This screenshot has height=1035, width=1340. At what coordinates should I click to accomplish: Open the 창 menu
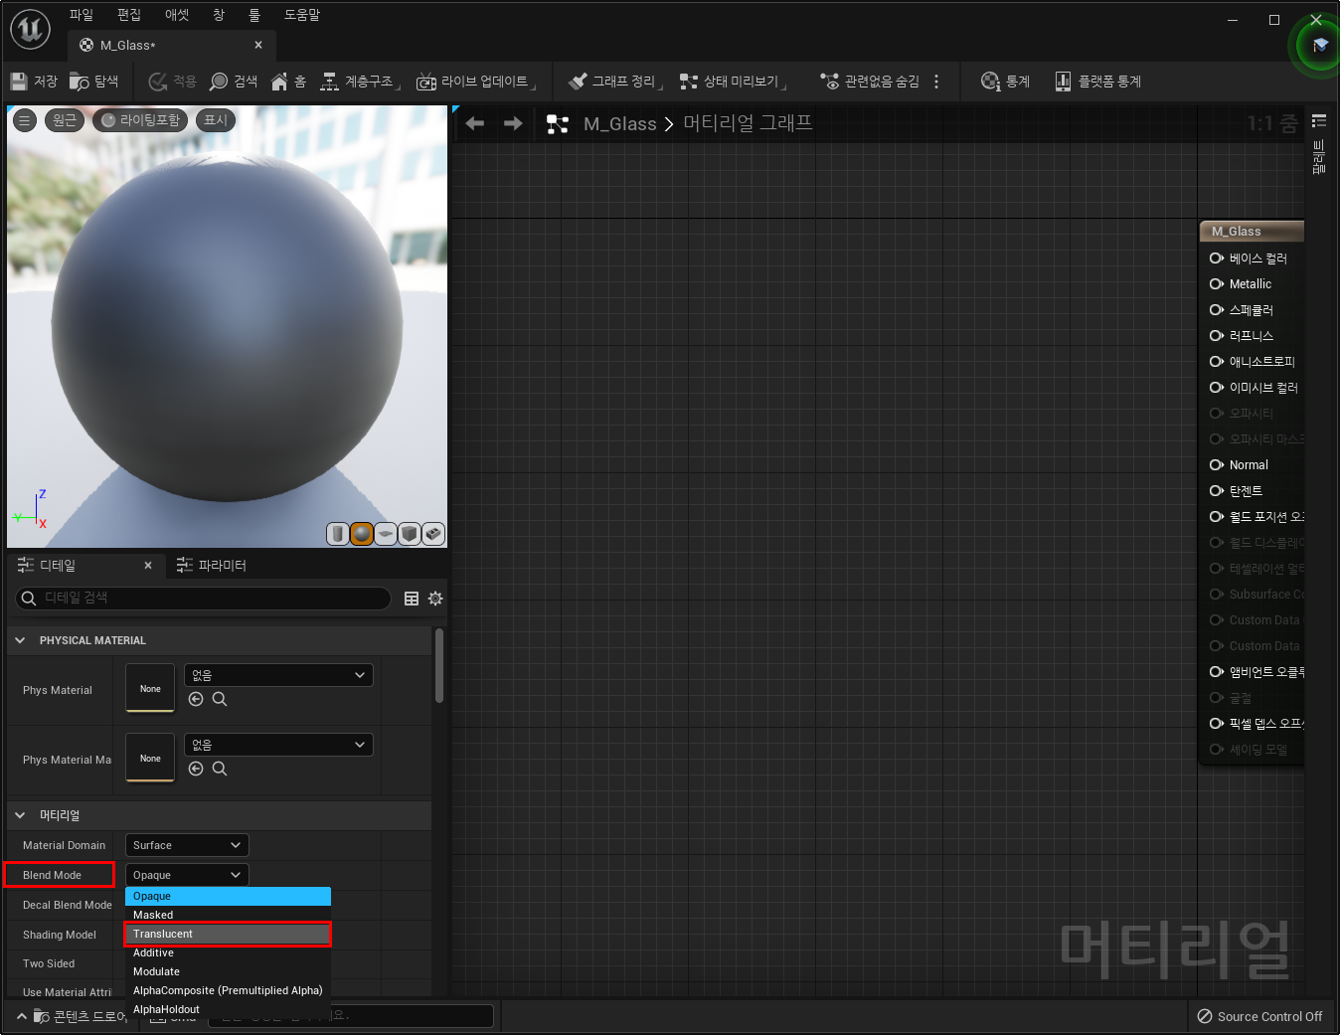click(x=219, y=15)
